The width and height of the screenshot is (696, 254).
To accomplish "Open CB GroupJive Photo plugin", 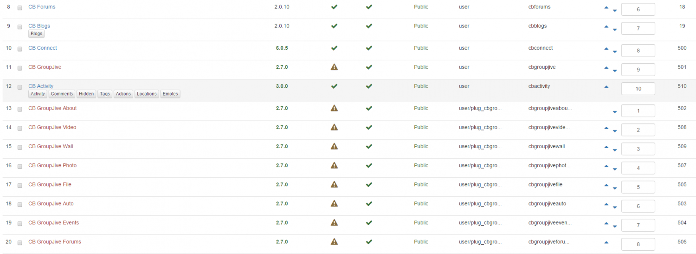I will (x=52, y=165).
